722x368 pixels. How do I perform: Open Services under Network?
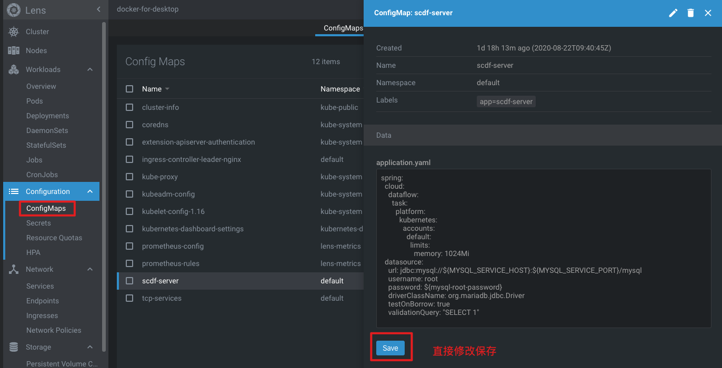[40, 286]
